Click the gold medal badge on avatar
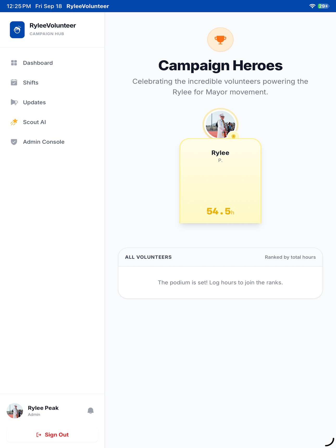This screenshot has height=448, width=336. click(233, 136)
